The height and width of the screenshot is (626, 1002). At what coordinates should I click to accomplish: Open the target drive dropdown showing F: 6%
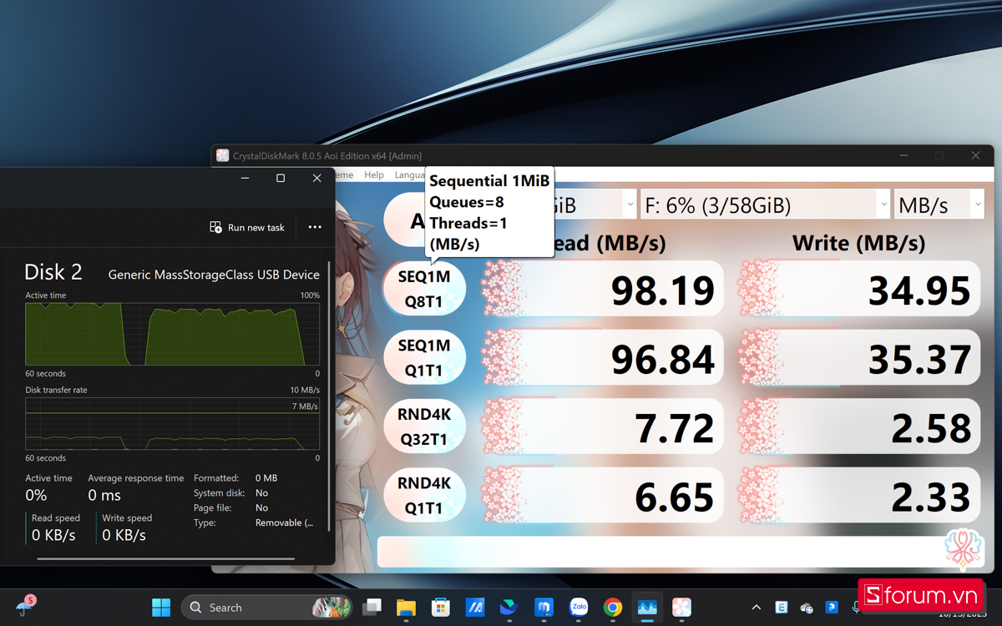[766, 204]
